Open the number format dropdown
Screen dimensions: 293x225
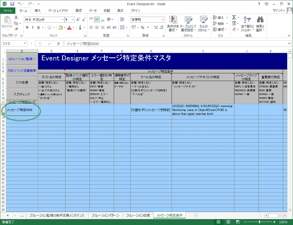(162, 19)
